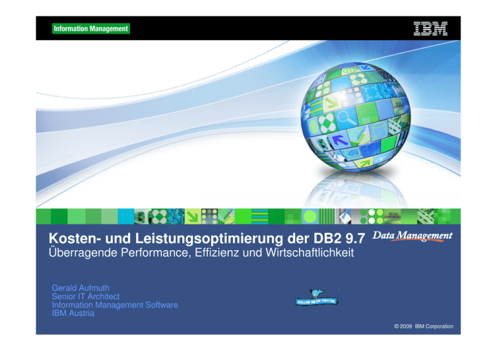Click the green circle tile in the strip
The image size is (497, 351).
pyautogui.click(x=310, y=217)
